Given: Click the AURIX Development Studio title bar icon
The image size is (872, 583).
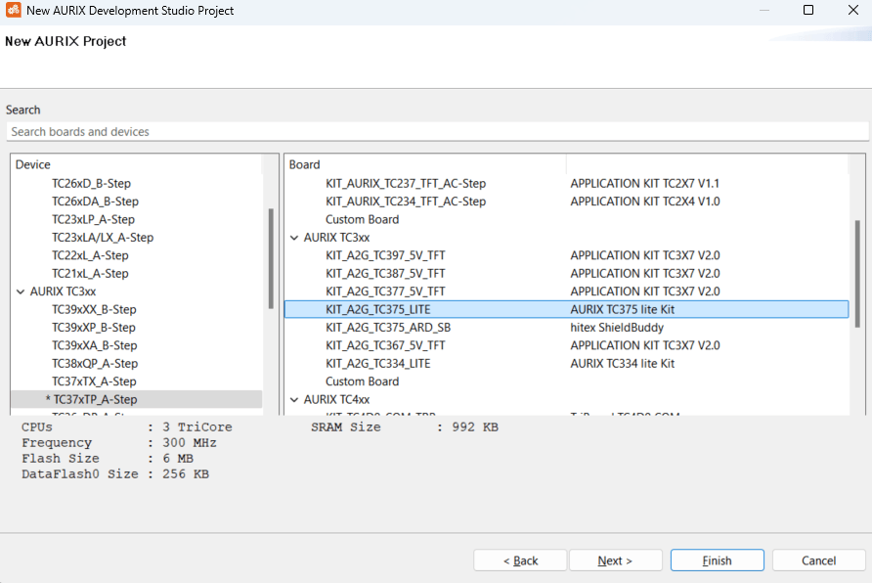Looking at the screenshot, I should click(14, 10).
